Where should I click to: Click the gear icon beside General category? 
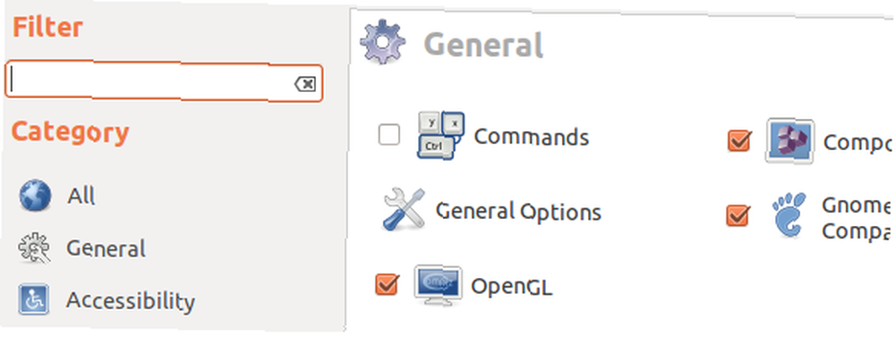(34, 248)
